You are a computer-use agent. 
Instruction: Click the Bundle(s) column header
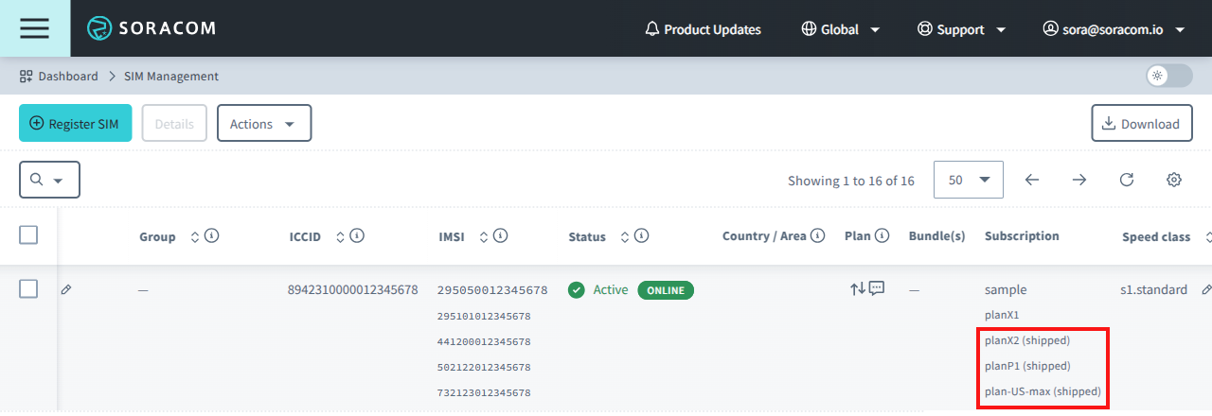tap(936, 236)
